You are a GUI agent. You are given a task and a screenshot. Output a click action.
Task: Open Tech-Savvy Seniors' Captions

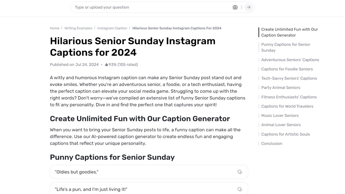click(x=289, y=78)
